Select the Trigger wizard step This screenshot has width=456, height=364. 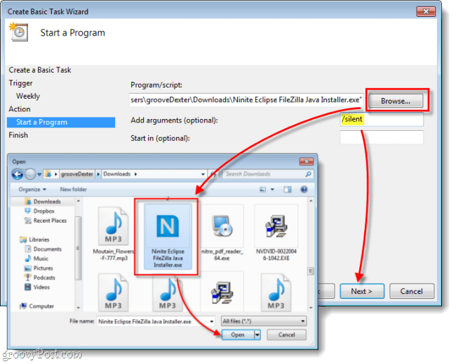(20, 83)
